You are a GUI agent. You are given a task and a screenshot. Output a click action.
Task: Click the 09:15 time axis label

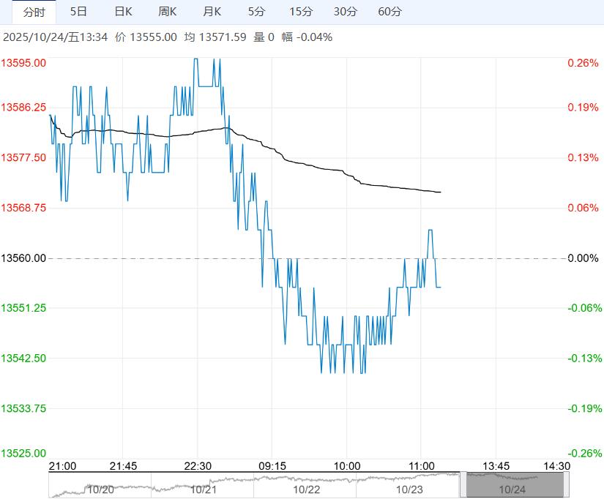pos(272,466)
